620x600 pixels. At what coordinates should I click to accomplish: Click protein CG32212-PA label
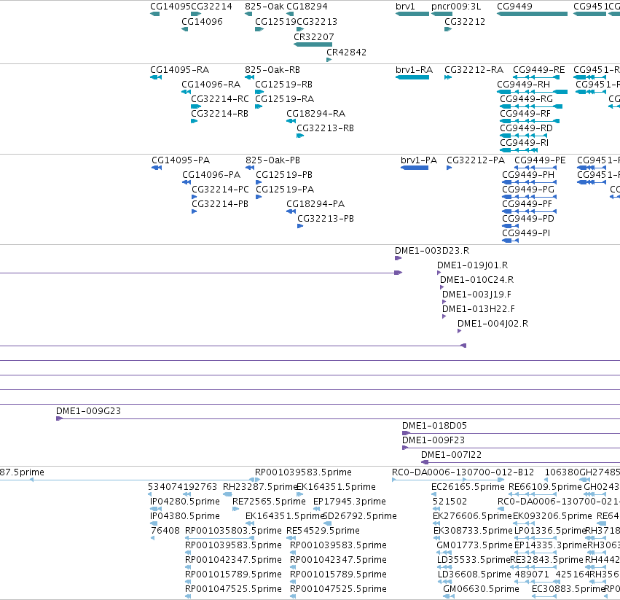476,160
